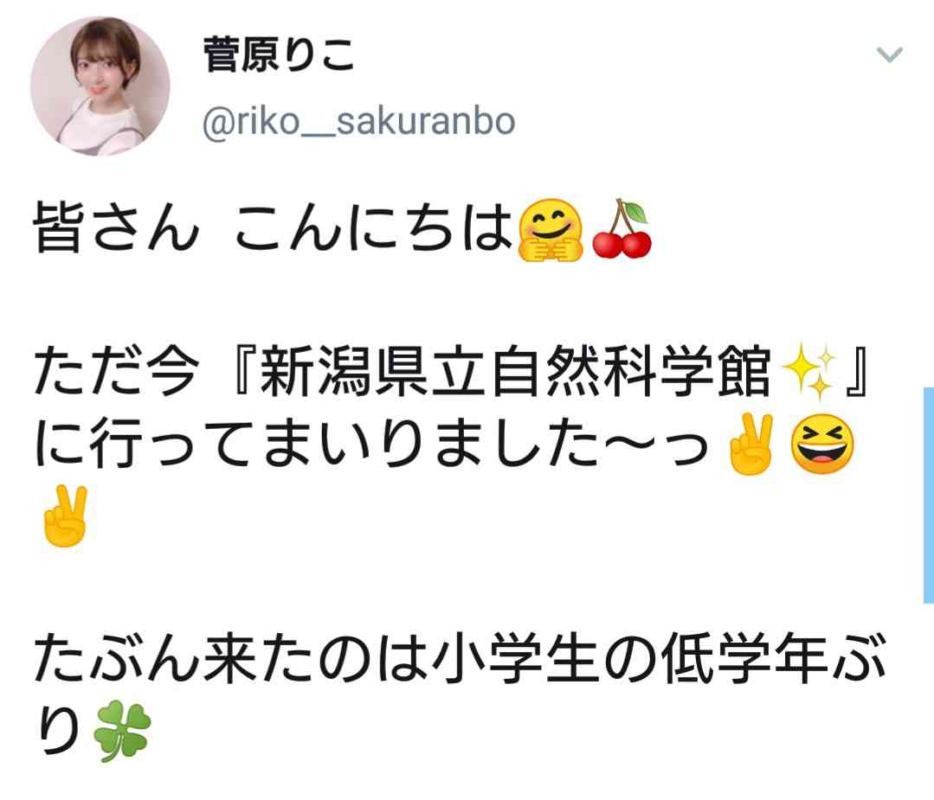This screenshot has width=934, height=800.
Task: Tap the sparkles emoji after 自然科学館
Action: pos(809,371)
